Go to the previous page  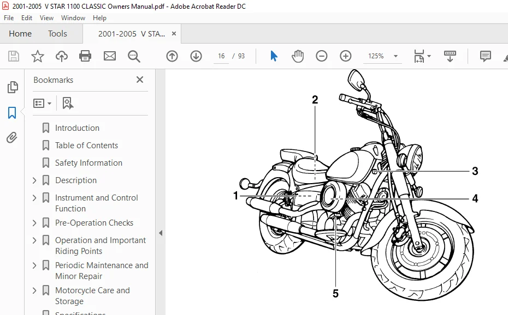[172, 56]
